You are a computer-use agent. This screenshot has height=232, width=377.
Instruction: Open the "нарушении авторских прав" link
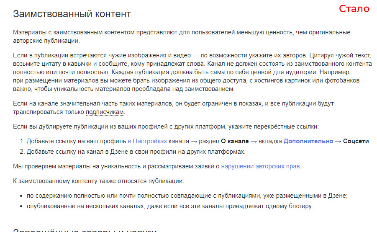coord(260,166)
